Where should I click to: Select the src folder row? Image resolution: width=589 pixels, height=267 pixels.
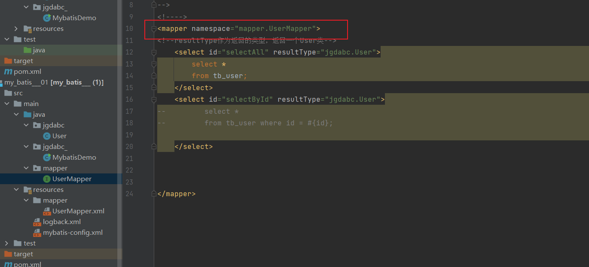(x=61, y=93)
